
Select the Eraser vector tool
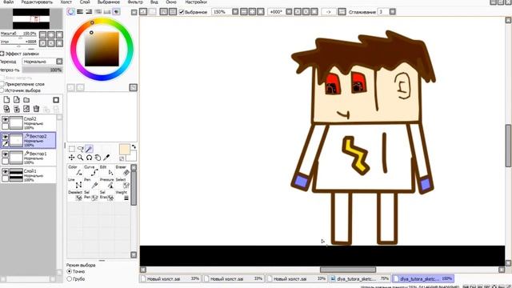click(123, 170)
